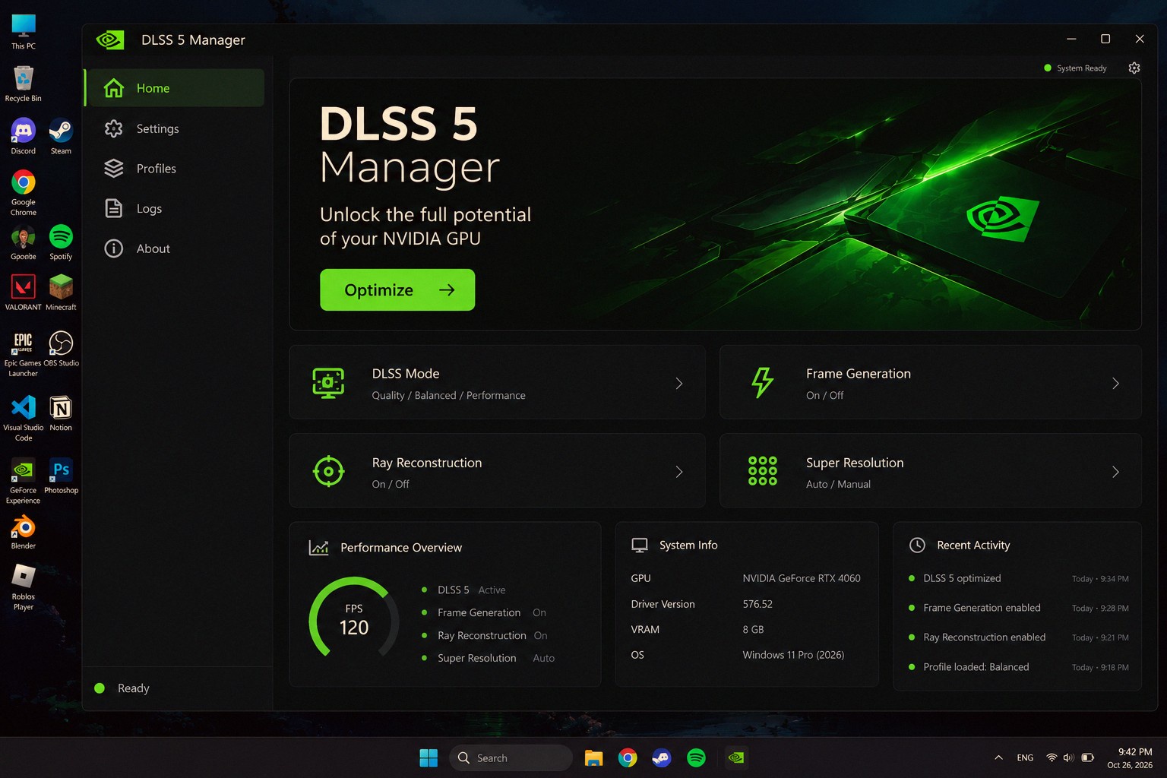1167x778 pixels.
Task: Click the Super Resolution dot grid icon
Action: click(x=762, y=471)
